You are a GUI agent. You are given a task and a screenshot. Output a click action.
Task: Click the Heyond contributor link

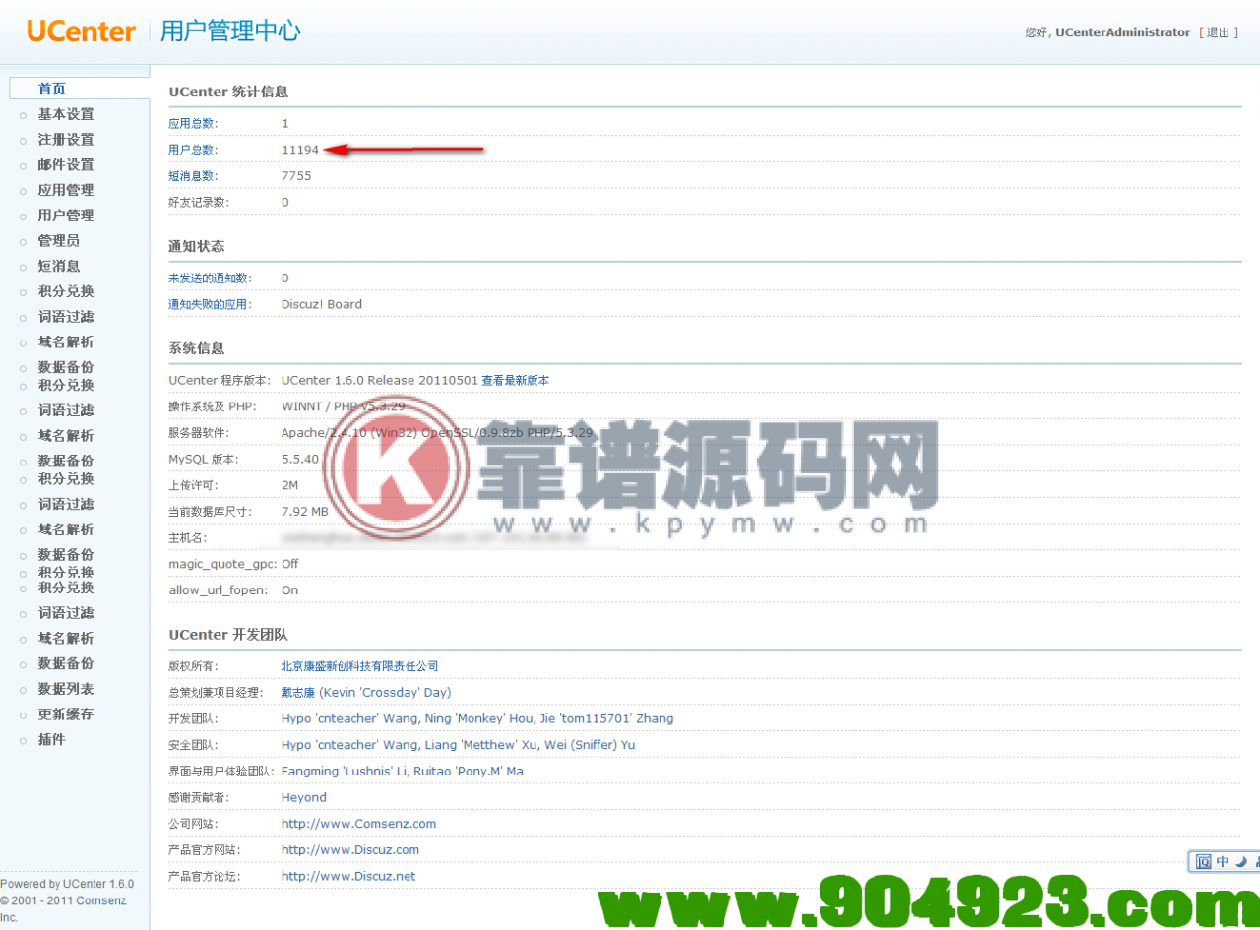click(x=304, y=797)
